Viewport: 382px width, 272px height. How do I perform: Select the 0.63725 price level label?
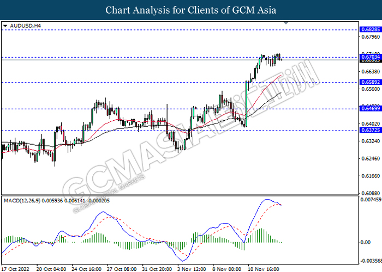371,130
